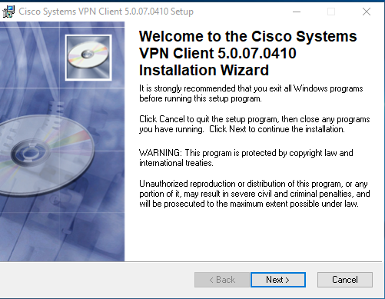
Task: Click the grey footer bar beside Back
Action: click(98, 280)
